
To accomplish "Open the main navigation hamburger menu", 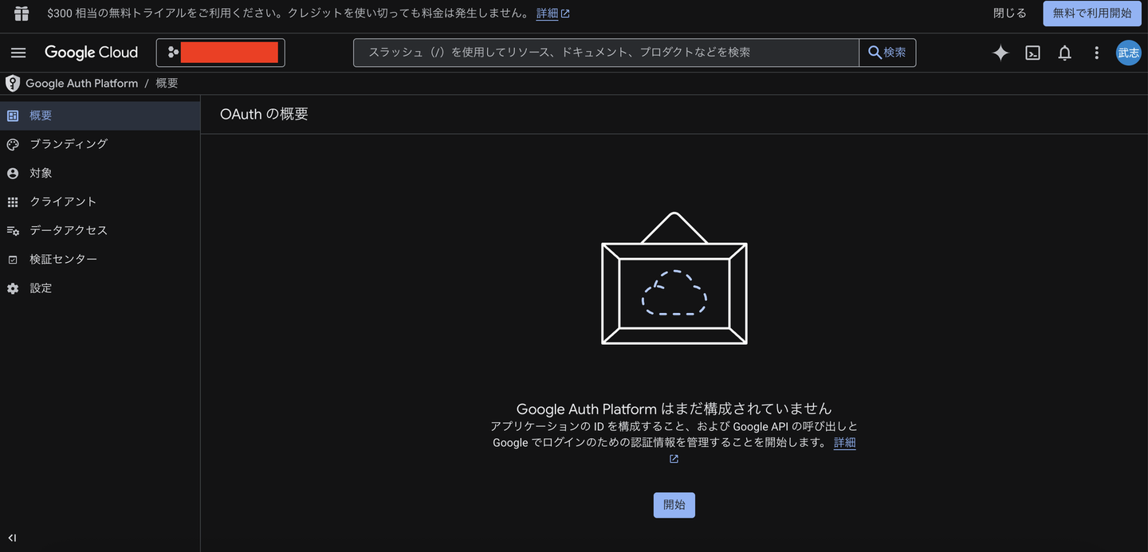I will (x=18, y=53).
